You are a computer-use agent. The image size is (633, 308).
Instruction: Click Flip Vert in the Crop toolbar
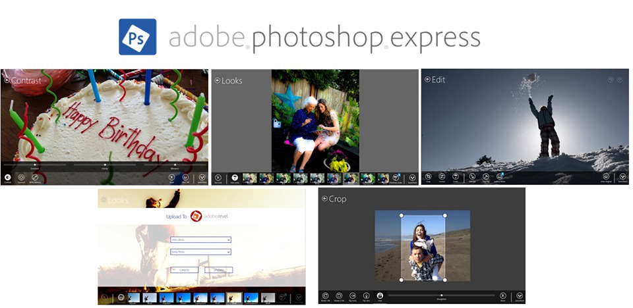point(366,295)
